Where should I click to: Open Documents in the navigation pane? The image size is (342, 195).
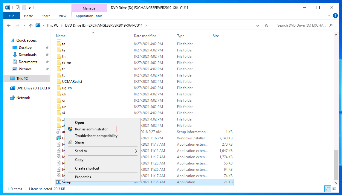[x=28, y=62]
